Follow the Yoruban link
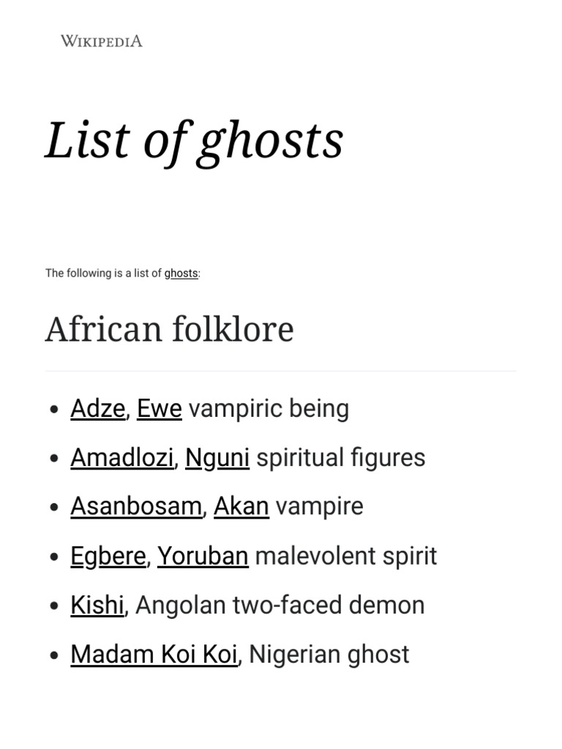The image size is (562, 749). [x=203, y=556]
